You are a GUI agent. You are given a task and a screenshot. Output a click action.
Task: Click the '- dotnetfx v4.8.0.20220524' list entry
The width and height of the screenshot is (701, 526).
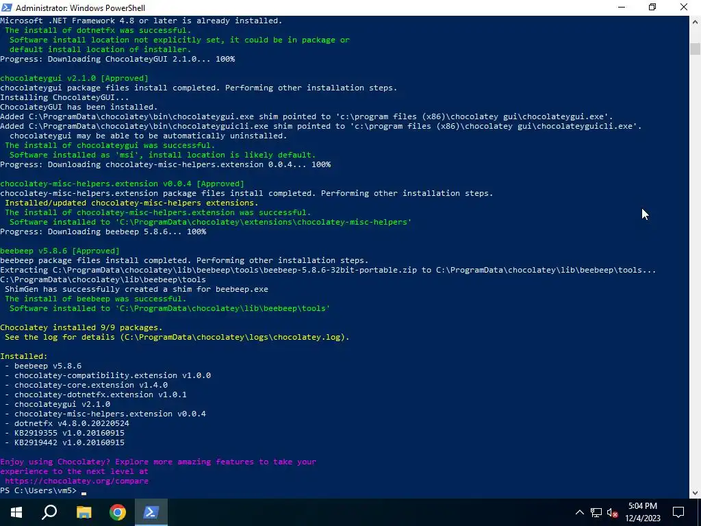click(67, 423)
